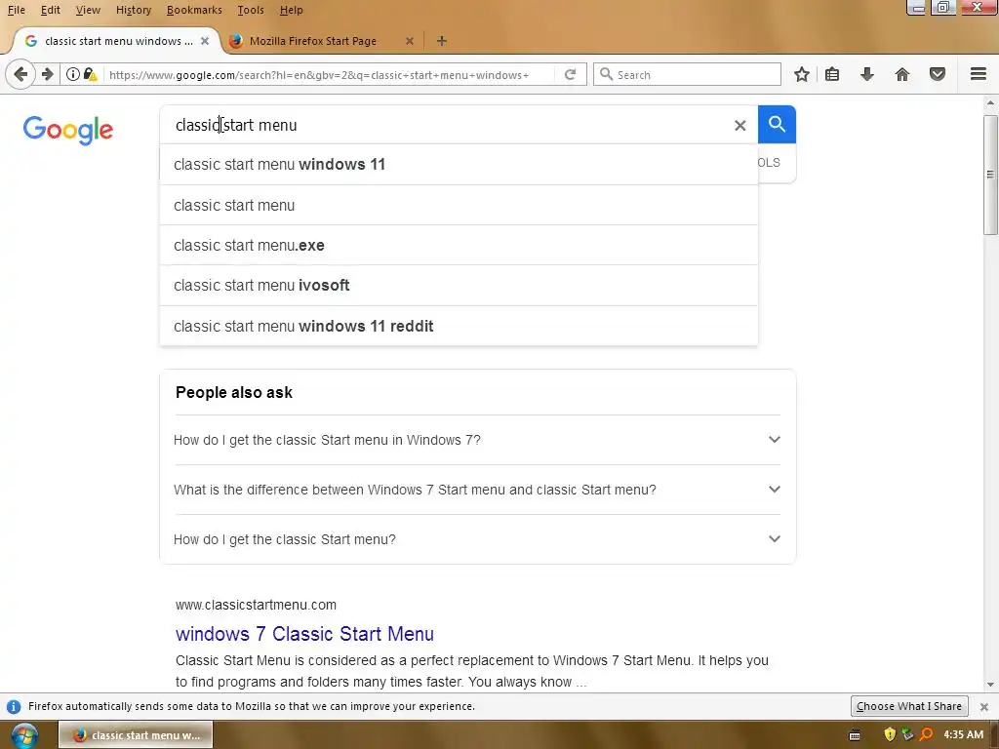Screen dimensions: 999x749
Task: Bookmark this page with the star icon
Action: [x=802, y=74]
